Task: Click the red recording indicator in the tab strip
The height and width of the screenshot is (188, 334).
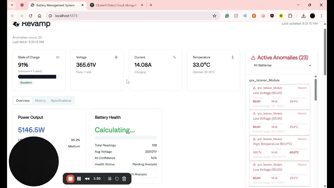Action: pyautogui.click(x=22, y=5)
